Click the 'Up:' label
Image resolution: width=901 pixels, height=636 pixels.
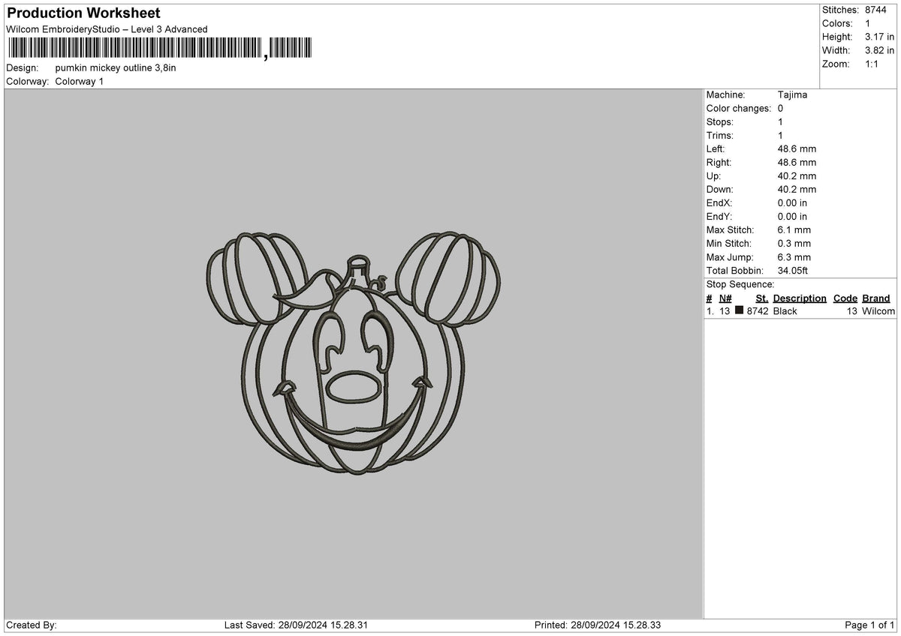[714, 175]
